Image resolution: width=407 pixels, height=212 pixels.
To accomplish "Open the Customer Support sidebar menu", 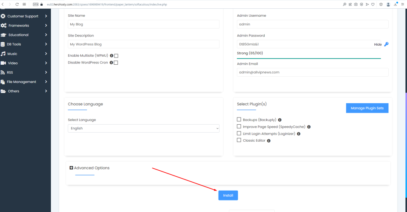I will click(x=24, y=16).
